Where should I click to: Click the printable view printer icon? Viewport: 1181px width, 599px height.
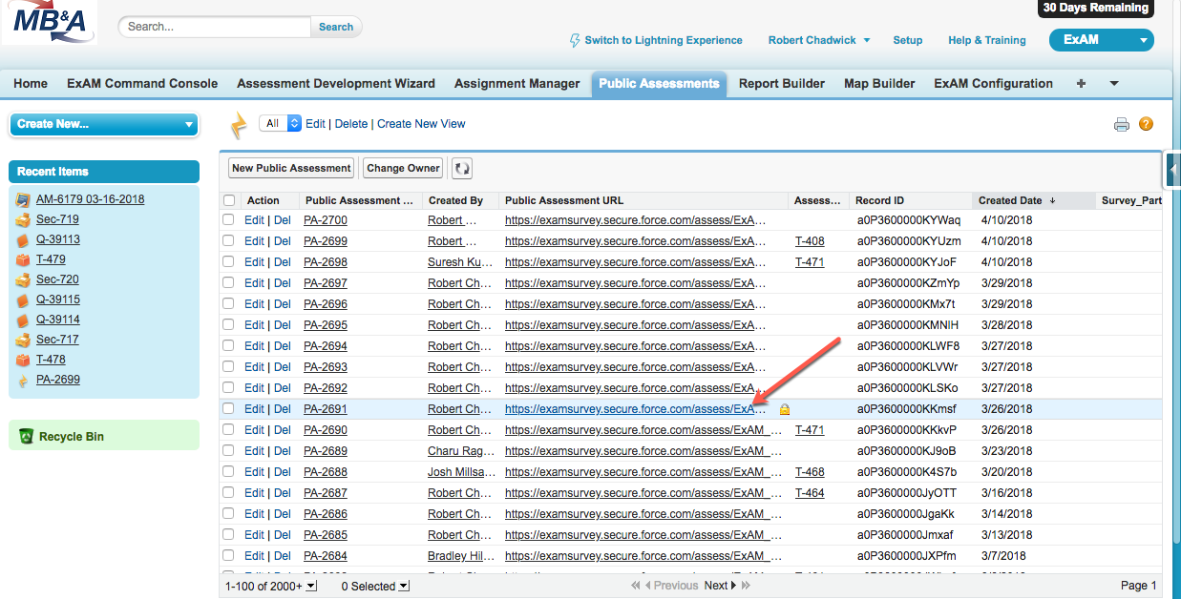coord(1122,124)
